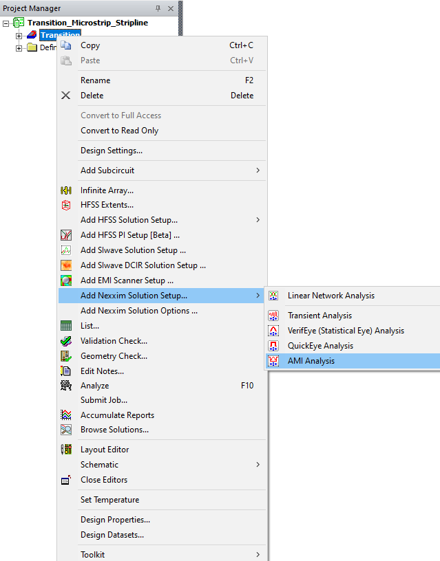
Task: Select AMI Analysis from submenu
Action: pyautogui.click(x=353, y=361)
